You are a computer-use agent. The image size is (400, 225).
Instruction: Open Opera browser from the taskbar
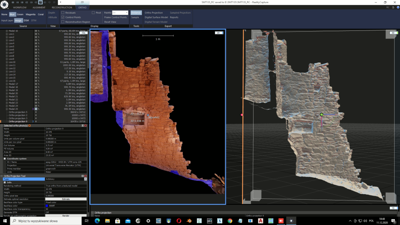pos(179,221)
